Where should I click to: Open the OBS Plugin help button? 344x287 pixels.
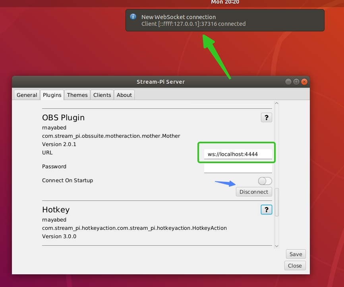pos(266,117)
